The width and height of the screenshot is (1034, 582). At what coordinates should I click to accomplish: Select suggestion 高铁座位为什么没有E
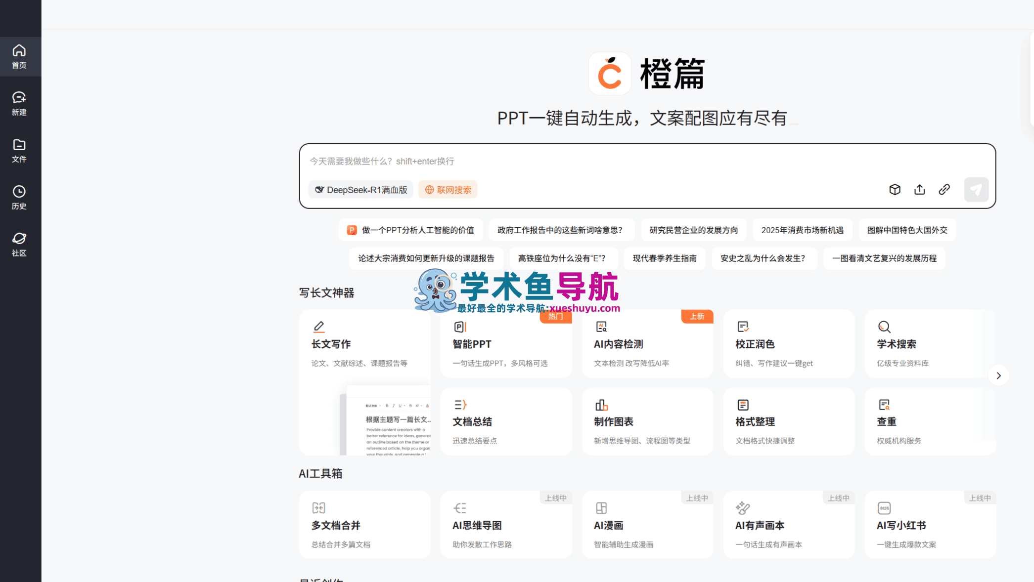point(563,258)
